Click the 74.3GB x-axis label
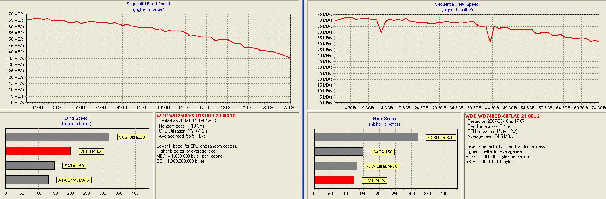Screen dimensions: 606x199 [599, 108]
